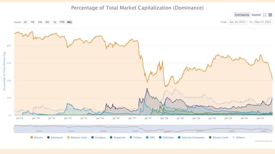Set zoom range to YTD
This screenshot has height=154, width=275.
click(62, 22)
